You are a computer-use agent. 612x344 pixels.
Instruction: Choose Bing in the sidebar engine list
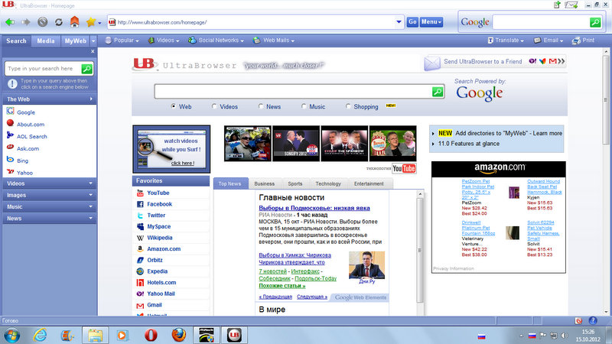pos(23,161)
